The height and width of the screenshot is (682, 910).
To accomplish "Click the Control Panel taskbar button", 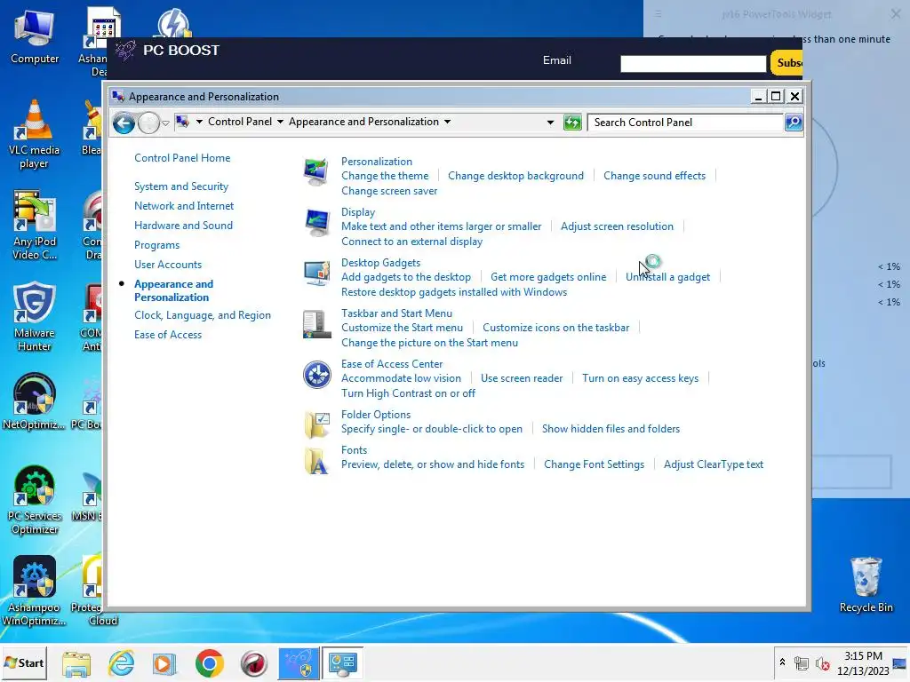I will tap(342, 663).
